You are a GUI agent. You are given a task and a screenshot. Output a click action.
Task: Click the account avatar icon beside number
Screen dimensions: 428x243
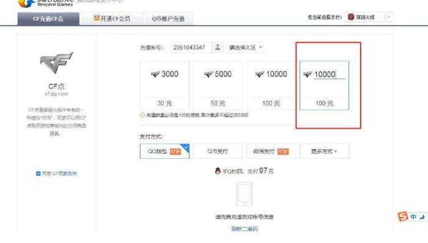tap(218, 47)
